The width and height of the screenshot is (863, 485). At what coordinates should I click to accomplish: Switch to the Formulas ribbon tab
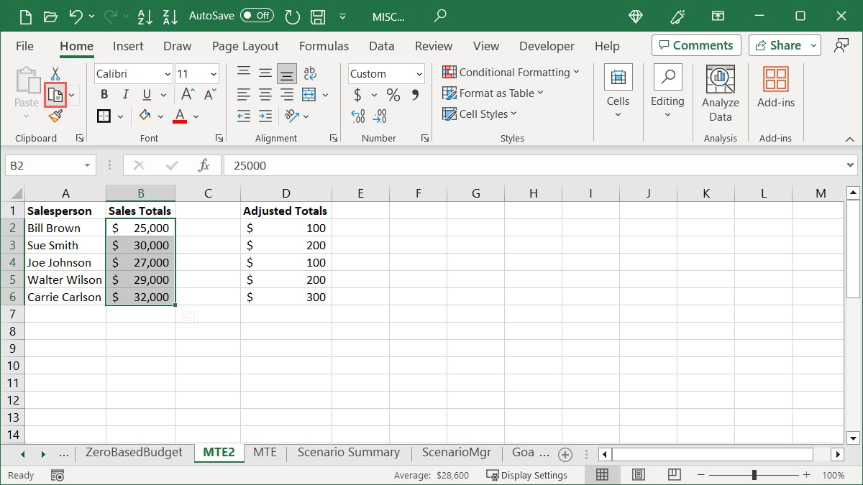click(x=324, y=46)
